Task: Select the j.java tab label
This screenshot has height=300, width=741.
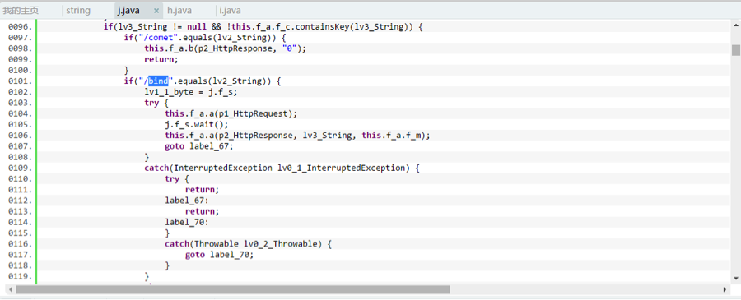Action: click(x=128, y=11)
